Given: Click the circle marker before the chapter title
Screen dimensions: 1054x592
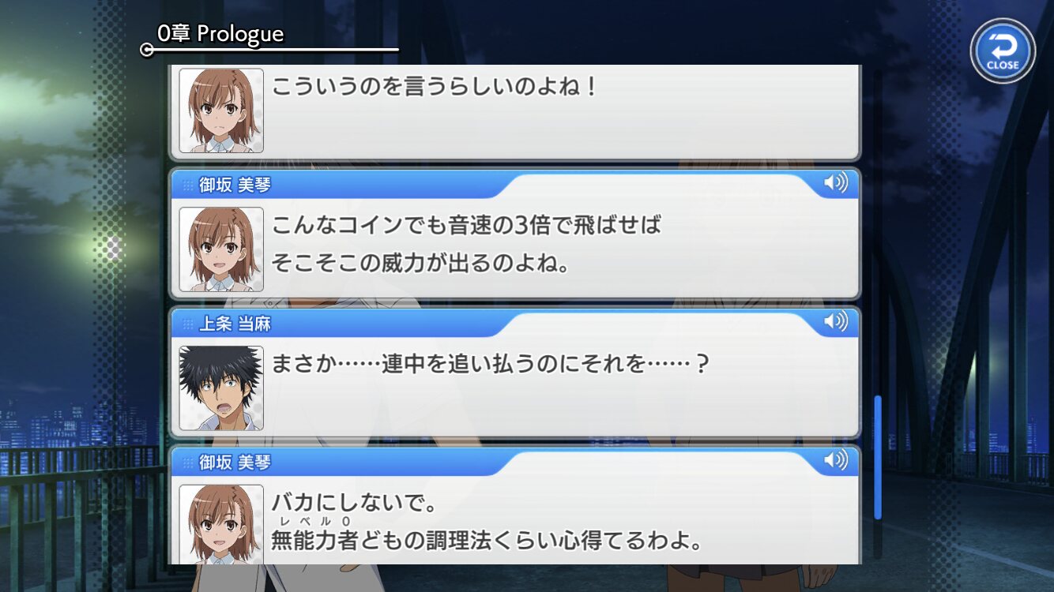Looking at the screenshot, I should [x=146, y=50].
